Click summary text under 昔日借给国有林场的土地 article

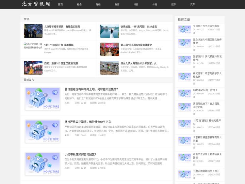[x=116, y=96]
